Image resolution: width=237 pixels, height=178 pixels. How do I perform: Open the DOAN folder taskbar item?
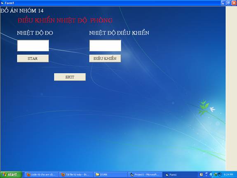pos(110,175)
